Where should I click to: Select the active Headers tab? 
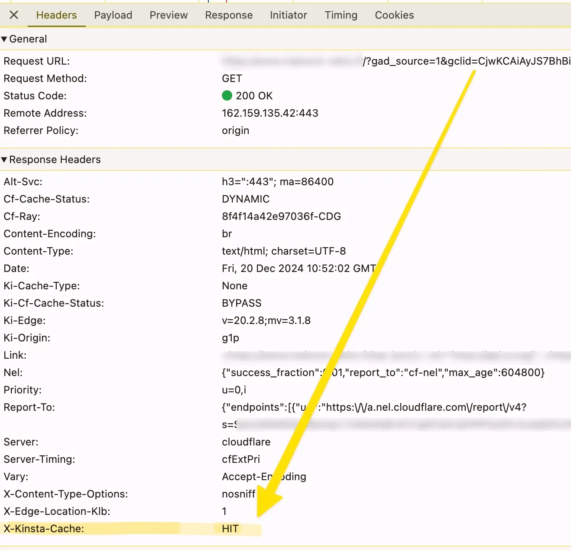click(x=56, y=15)
